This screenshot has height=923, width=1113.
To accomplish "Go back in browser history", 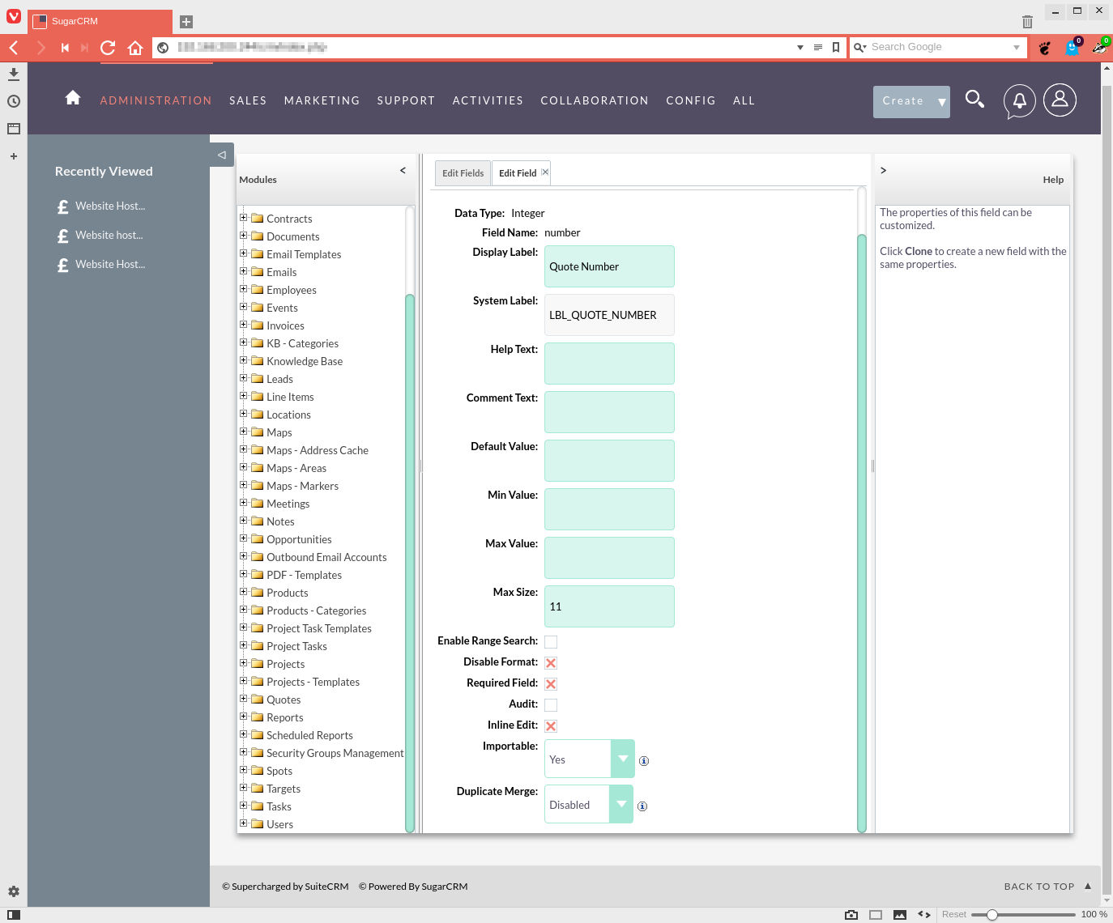I will pos(14,48).
